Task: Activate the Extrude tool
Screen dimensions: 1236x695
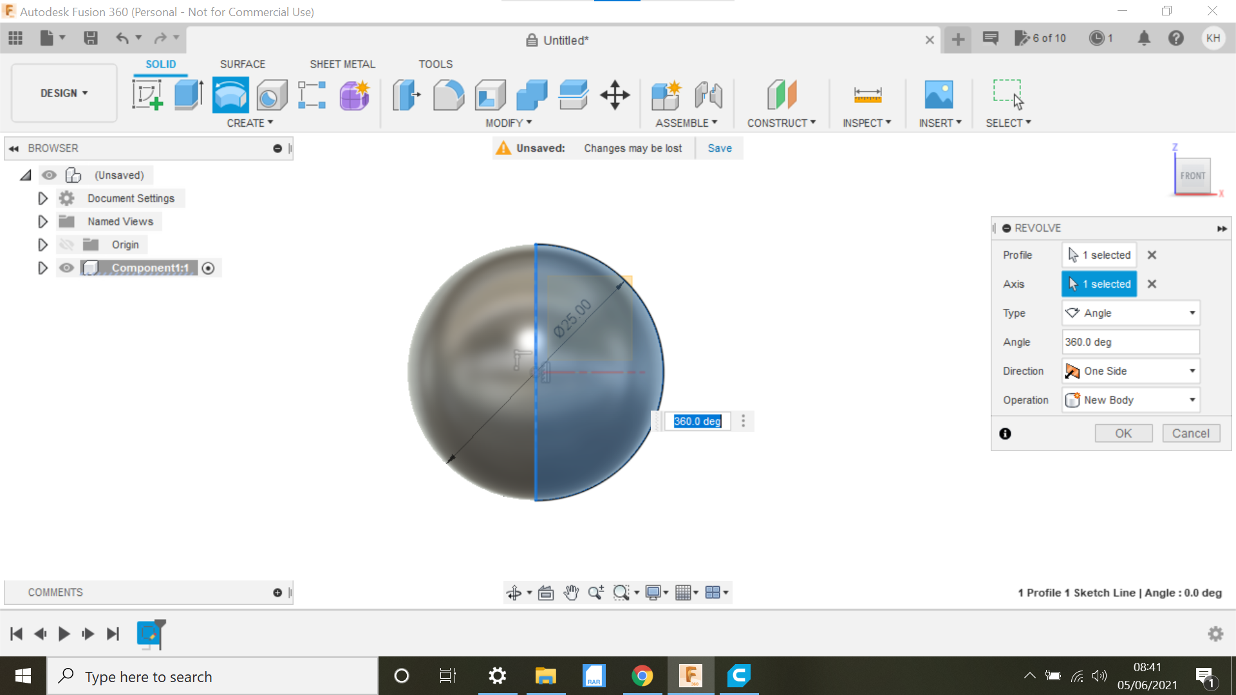Action: (189, 95)
